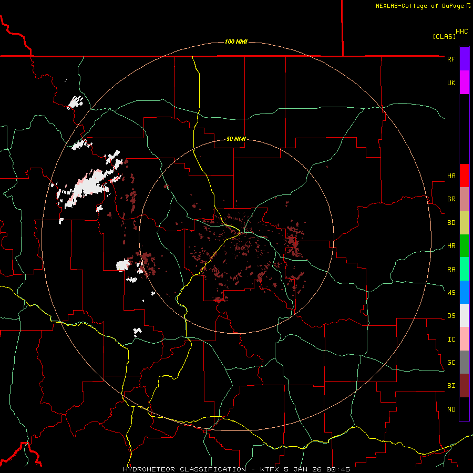The image size is (473, 473).
Task: Click the BI brown legend swatch
Action: tap(464, 386)
